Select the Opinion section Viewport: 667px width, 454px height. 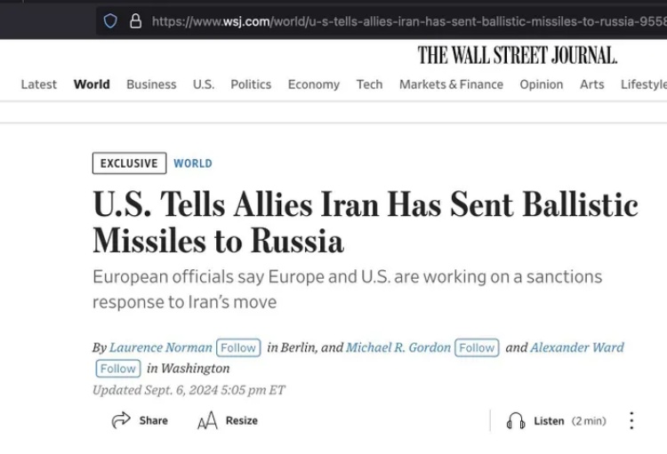pyautogui.click(x=542, y=84)
